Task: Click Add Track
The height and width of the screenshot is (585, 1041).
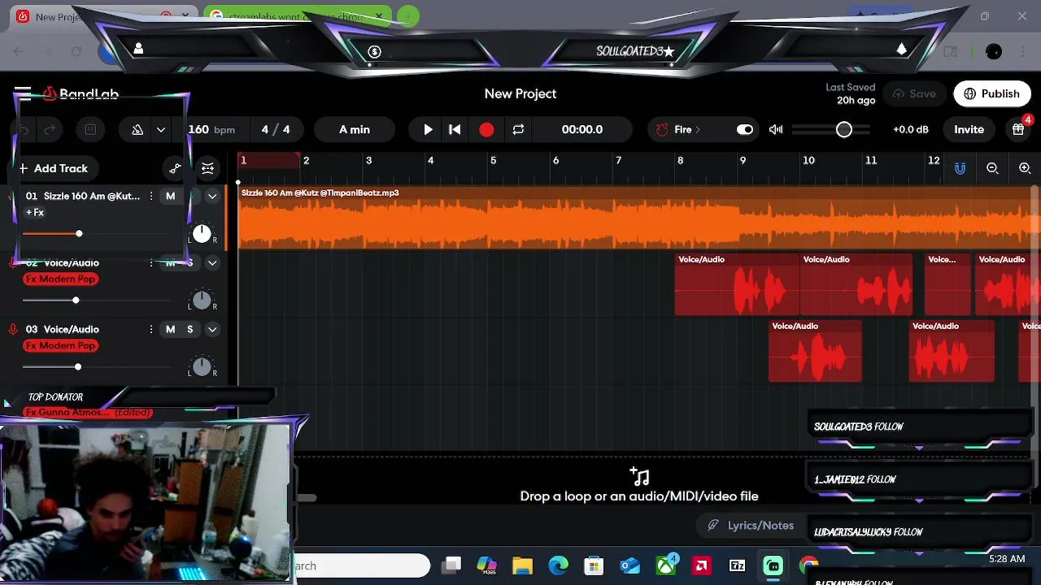Action: [x=53, y=168]
